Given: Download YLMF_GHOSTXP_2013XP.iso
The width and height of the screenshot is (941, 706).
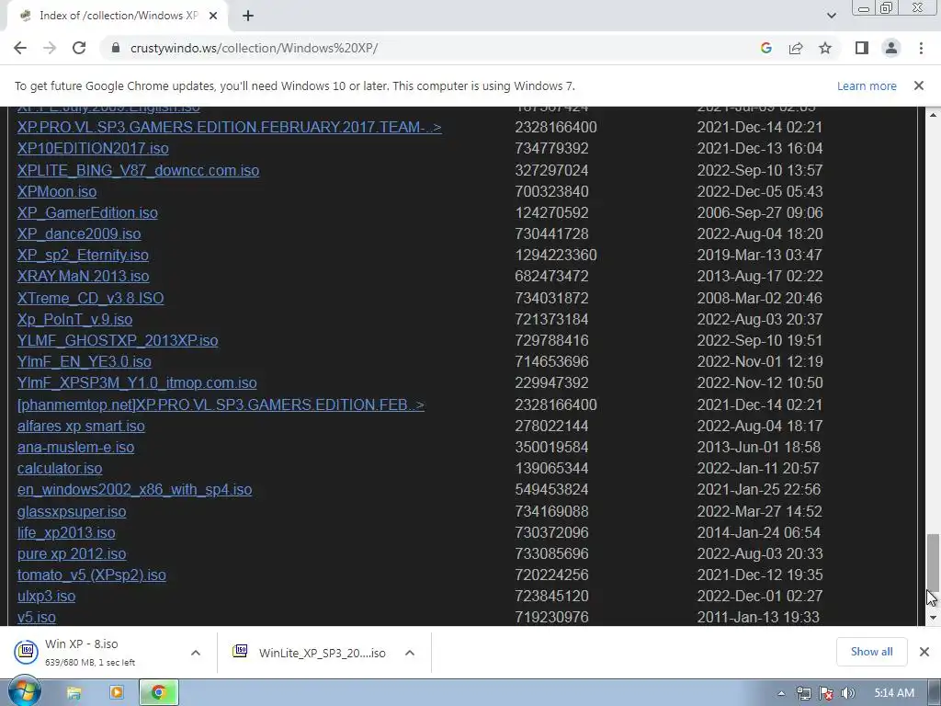Looking at the screenshot, I should (117, 340).
